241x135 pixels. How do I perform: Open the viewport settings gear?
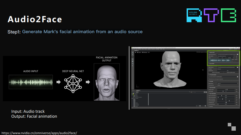(135, 52)
